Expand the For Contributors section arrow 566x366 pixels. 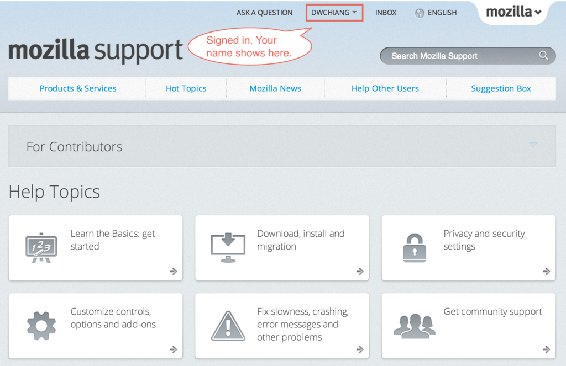[533, 145]
